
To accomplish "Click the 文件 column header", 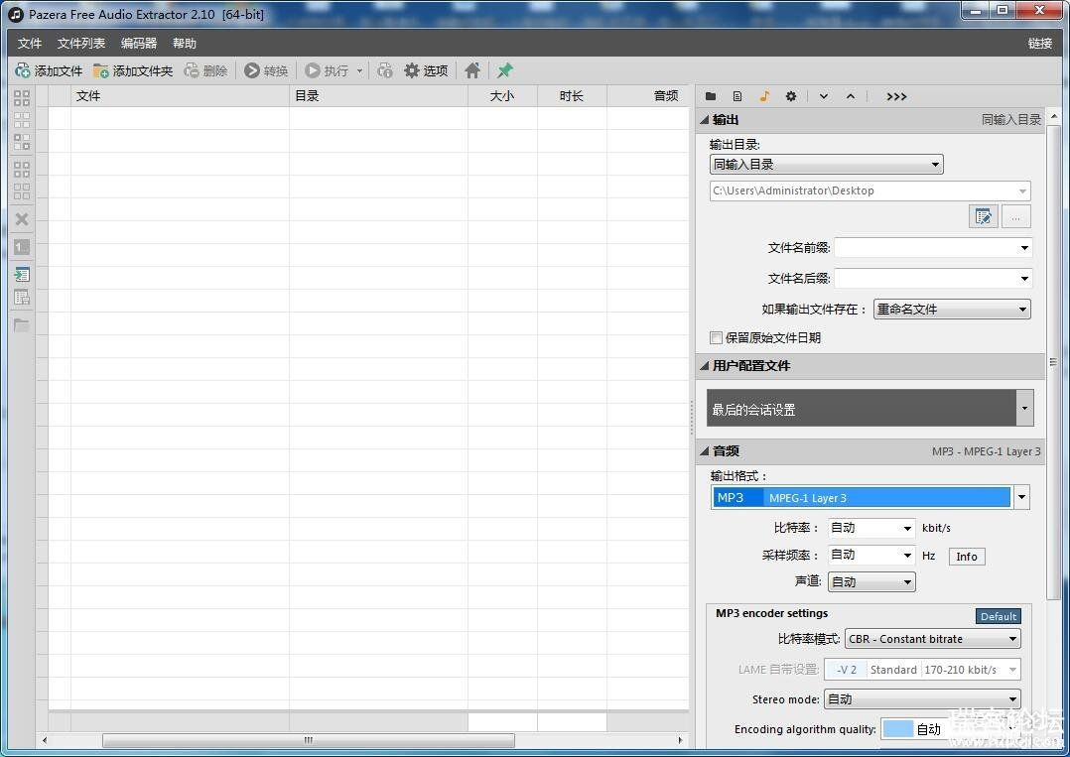I will 180,96.
